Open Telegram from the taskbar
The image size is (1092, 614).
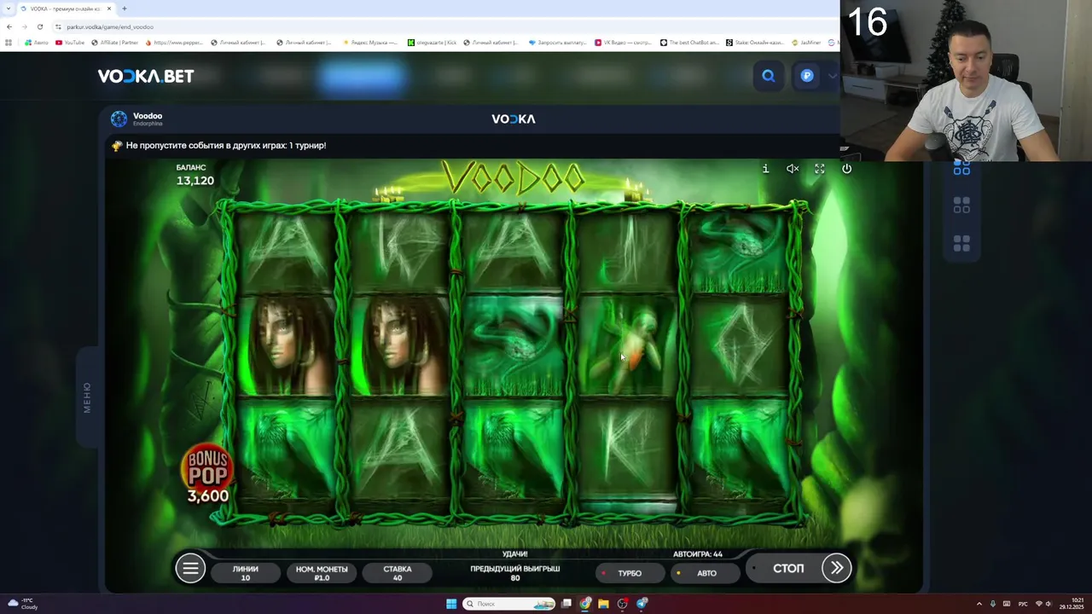(642, 604)
